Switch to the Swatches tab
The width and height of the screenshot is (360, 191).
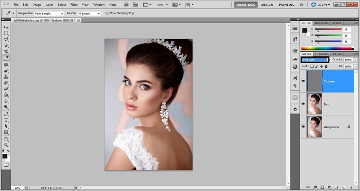coord(321,23)
